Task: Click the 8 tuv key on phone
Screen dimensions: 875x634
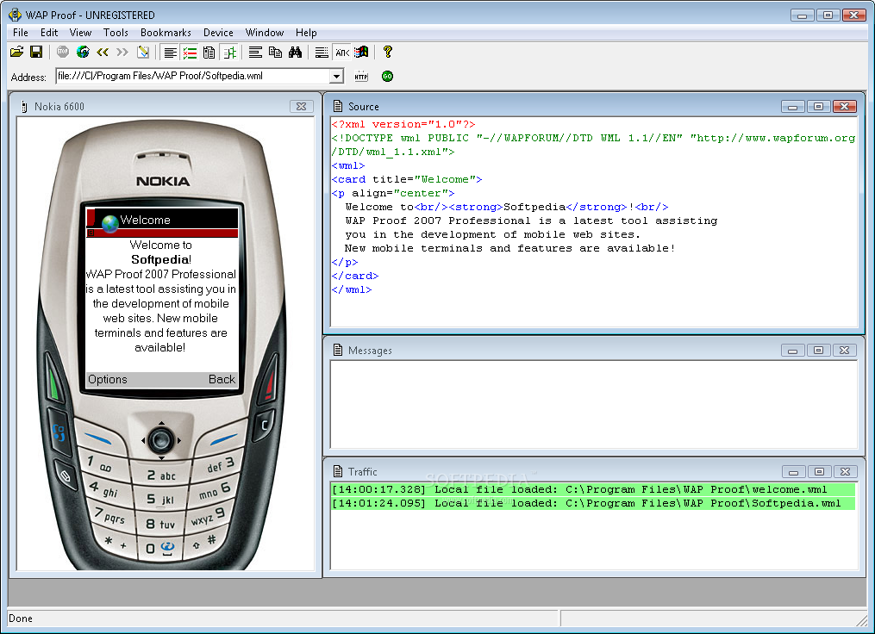Action: tap(160, 524)
